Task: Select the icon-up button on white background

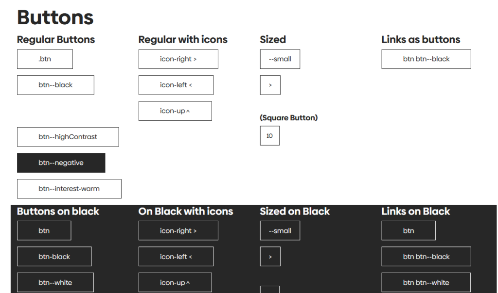Action: [x=175, y=111]
